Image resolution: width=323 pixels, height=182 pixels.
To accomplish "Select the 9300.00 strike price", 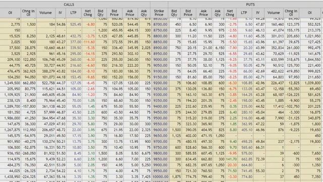I will (160, 95).
